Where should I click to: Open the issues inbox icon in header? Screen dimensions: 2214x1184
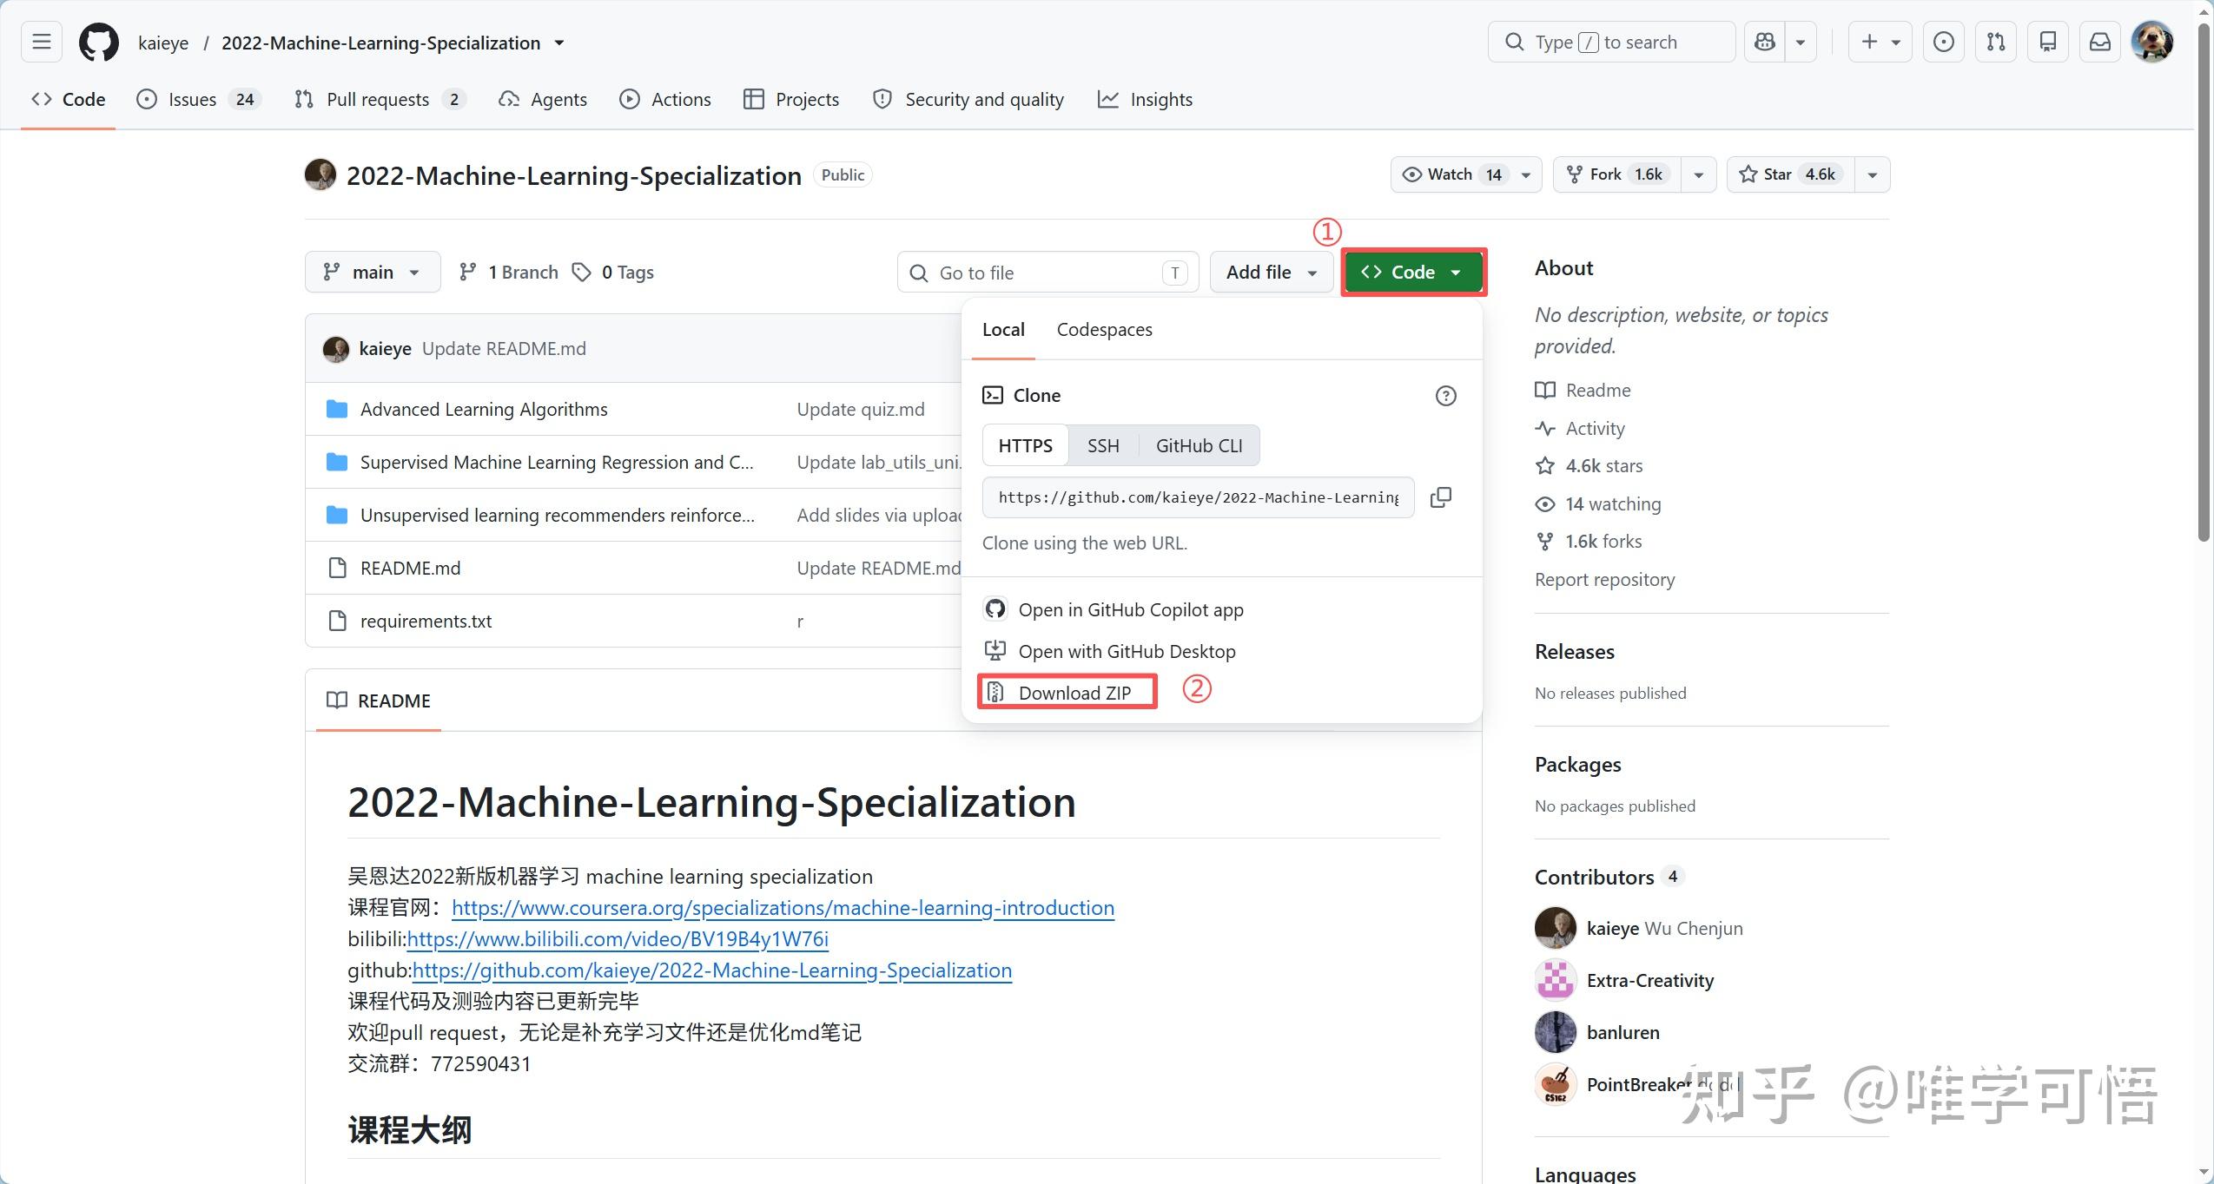(1944, 42)
